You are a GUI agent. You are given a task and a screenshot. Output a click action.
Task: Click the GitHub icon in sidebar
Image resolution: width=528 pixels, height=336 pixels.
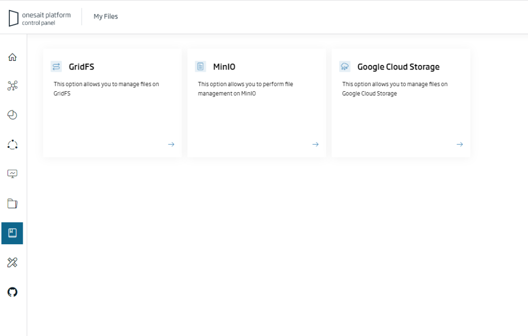tap(12, 292)
